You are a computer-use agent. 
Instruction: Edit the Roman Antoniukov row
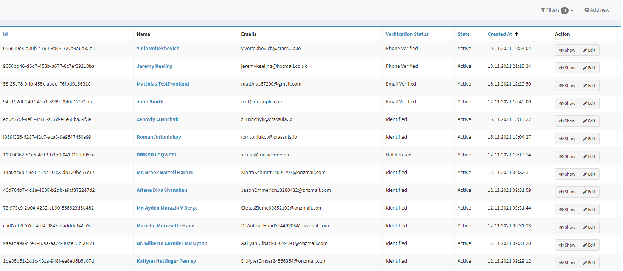point(589,139)
